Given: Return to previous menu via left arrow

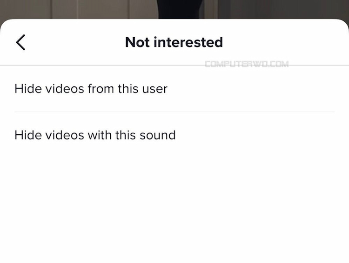Looking at the screenshot, I should (x=20, y=42).
